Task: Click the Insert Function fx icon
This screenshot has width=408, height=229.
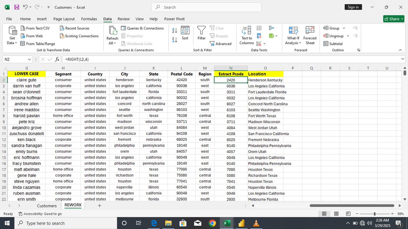Action: pos(57,59)
